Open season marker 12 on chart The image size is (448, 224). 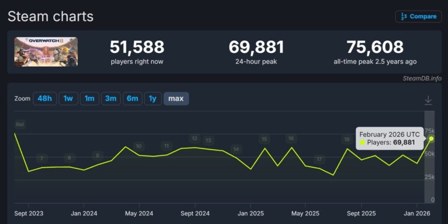pyautogui.click(x=194, y=139)
